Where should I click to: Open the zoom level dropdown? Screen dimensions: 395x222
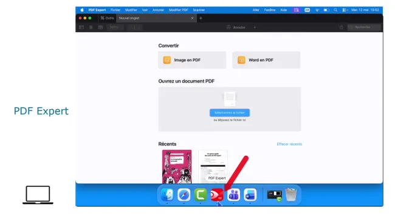pyautogui.click(x=115, y=27)
